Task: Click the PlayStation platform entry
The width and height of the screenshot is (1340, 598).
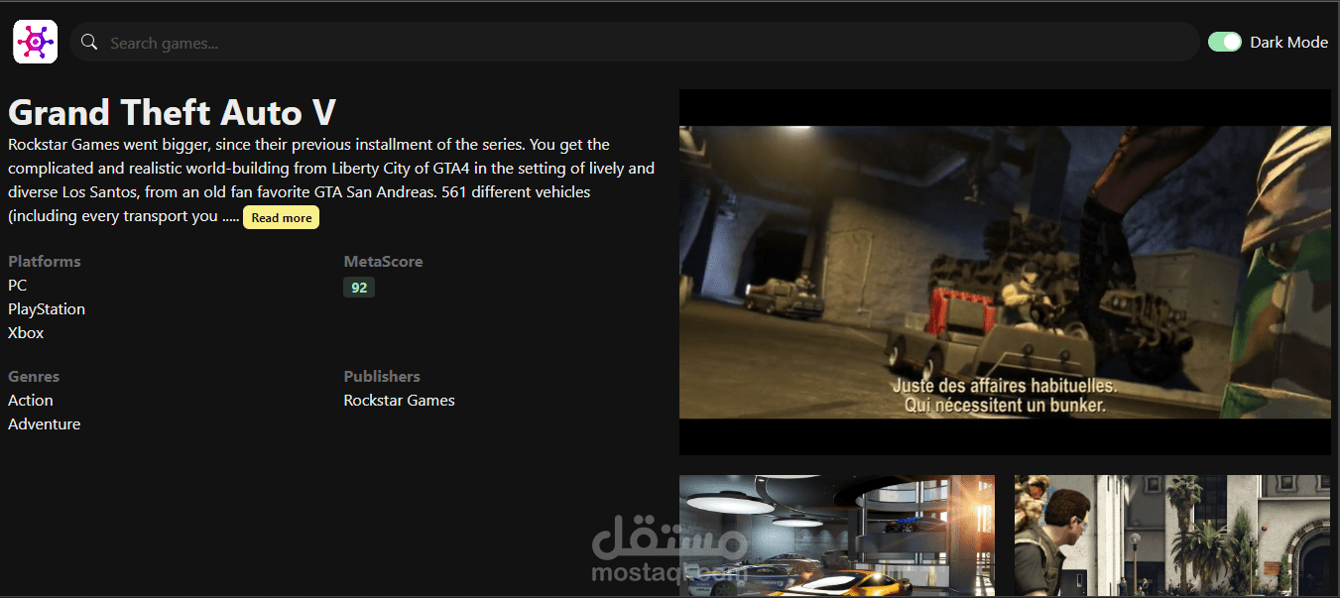Action: pos(47,308)
